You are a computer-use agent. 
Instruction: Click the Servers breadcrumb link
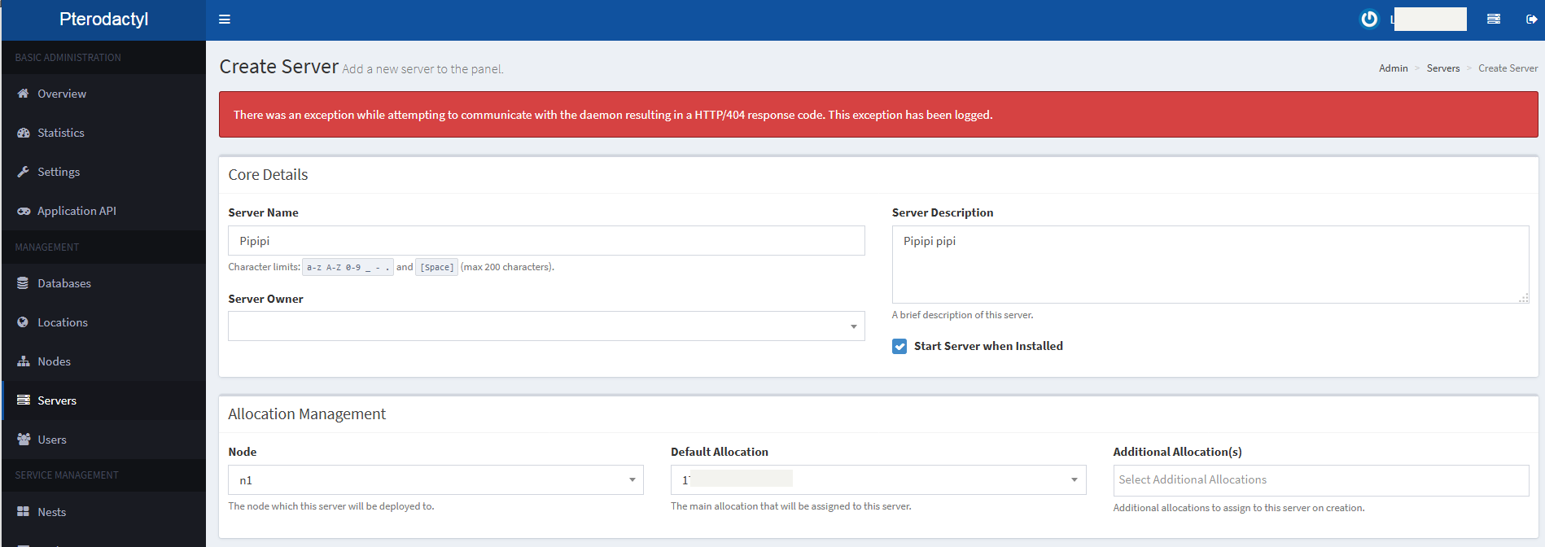(1442, 68)
